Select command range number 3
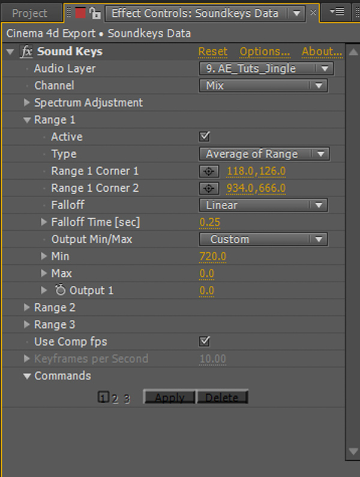This screenshot has width=360, height=477. [x=127, y=398]
